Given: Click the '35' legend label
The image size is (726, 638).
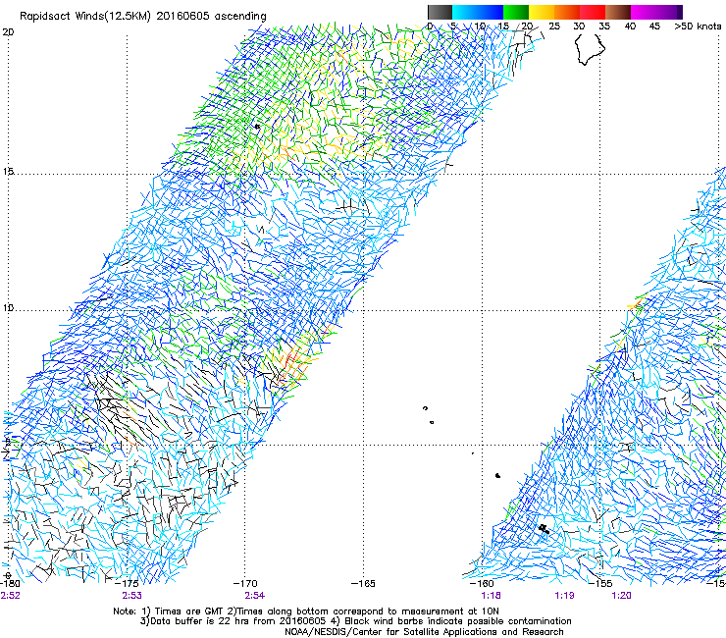Looking at the screenshot, I should coord(604,27).
